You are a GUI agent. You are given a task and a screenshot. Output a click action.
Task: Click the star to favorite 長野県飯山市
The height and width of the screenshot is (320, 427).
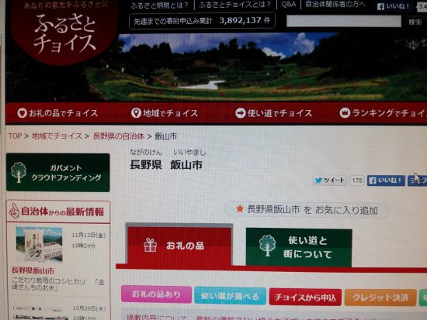coord(240,208)
